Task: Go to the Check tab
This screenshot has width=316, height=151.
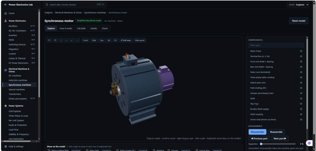Action: pyautogui.click(x=105, y=28)
